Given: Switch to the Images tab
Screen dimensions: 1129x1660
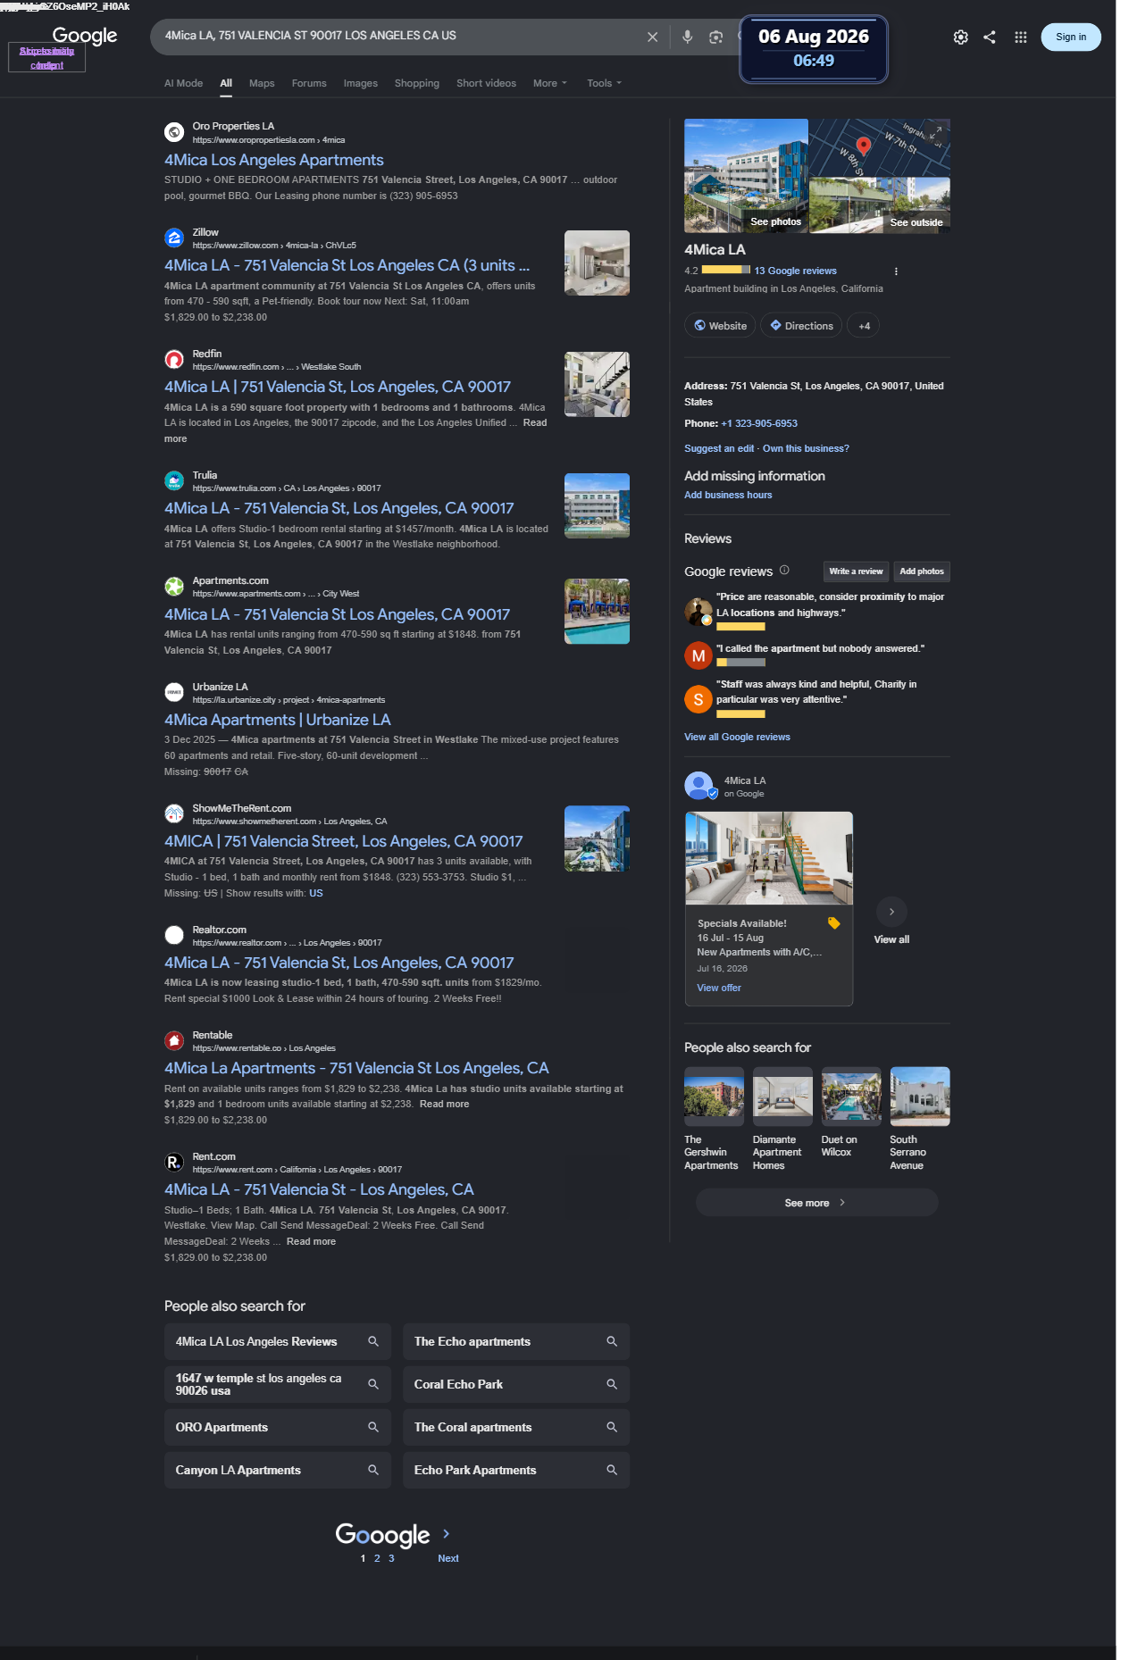Looking at the screenshot, I should (361, 83).
